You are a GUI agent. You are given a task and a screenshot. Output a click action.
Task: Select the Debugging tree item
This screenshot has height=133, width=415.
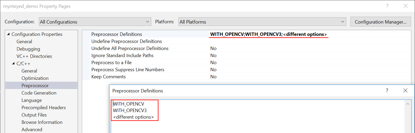click(x=28, y=49)
